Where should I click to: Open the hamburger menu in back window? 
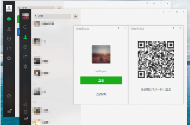point(9,111)
